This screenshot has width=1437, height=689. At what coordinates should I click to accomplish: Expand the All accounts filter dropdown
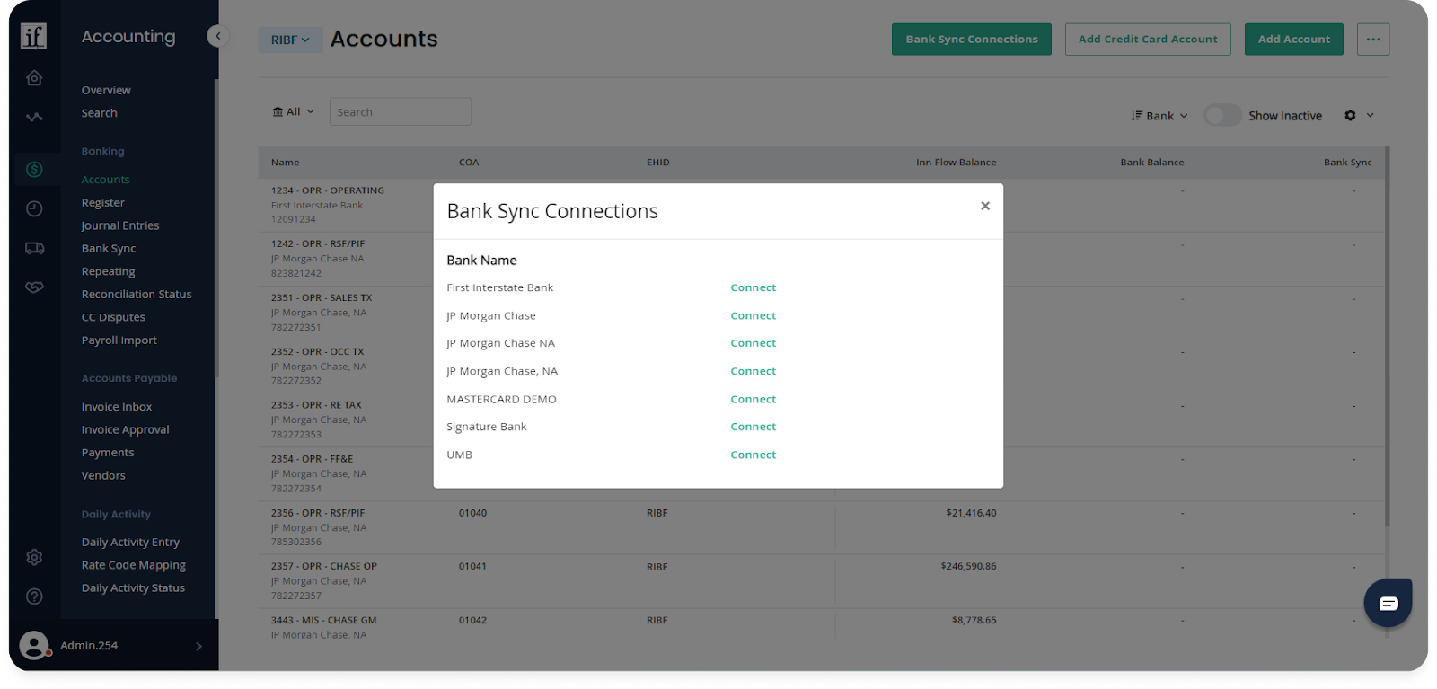pos(293,112)
